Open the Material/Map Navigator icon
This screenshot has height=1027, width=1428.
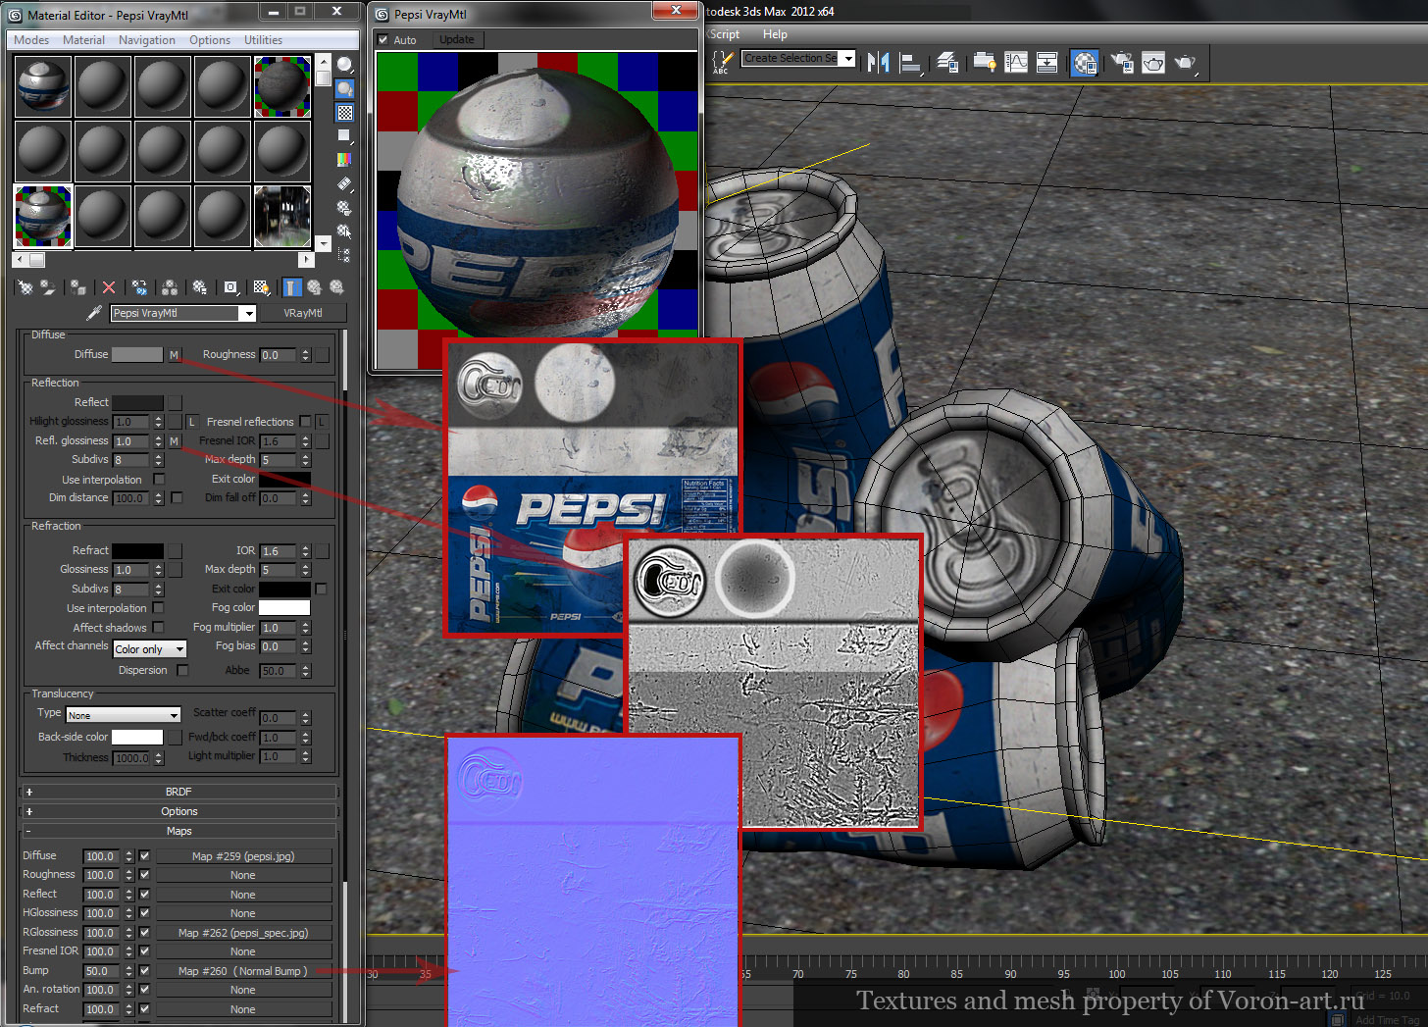pyautogui.click(x=344, y=255)
